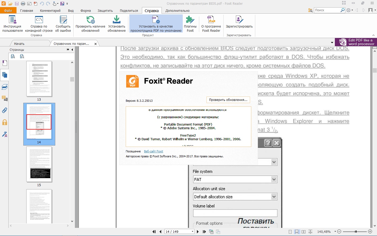Open the Security lock panel

(x=4, y=122)
